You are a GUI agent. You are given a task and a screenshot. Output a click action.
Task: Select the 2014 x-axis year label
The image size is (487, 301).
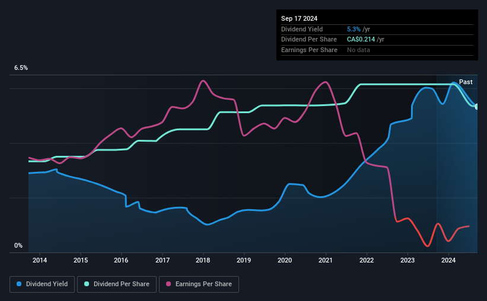tap(40, 260)
